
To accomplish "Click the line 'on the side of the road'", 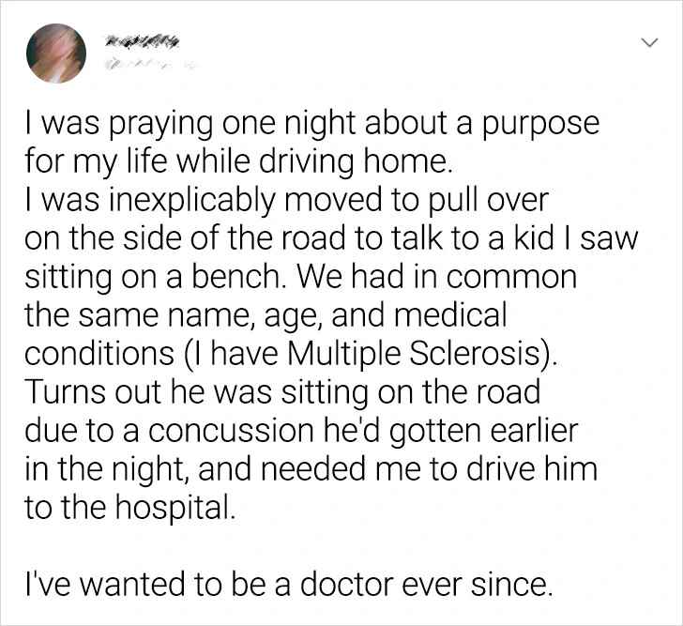I will pyautogui.click(x=330, y=238).
